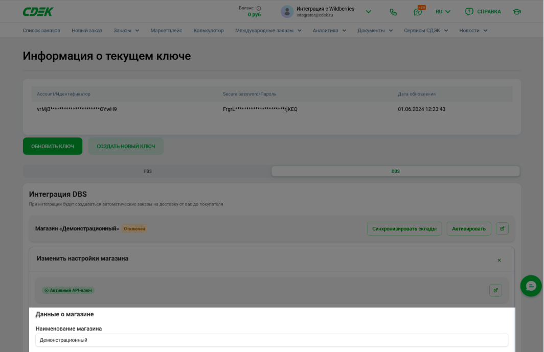544x352 pixels.
Task: Open the floating green chat widget
Action: click(531, 286)
